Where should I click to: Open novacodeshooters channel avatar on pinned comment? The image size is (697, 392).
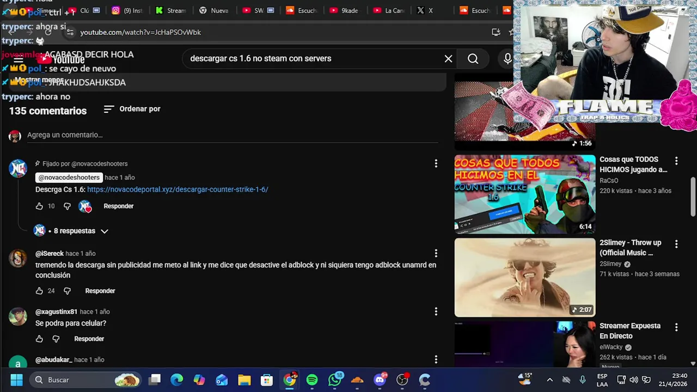pyautogui.click(x=18, y=168)
